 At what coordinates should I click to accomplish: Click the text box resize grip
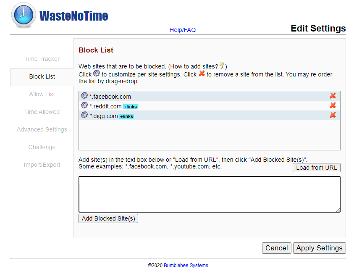tap(338, 210)
